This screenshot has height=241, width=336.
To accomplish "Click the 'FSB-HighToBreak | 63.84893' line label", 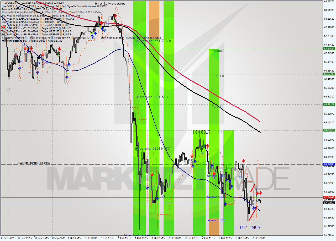I will pyautogui.click(x=34, y=163).
